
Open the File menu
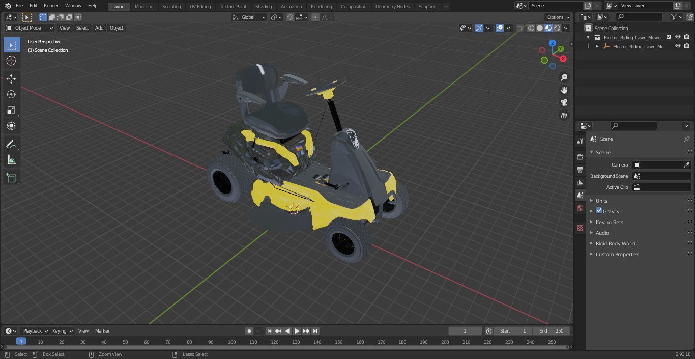click(19, 6)
